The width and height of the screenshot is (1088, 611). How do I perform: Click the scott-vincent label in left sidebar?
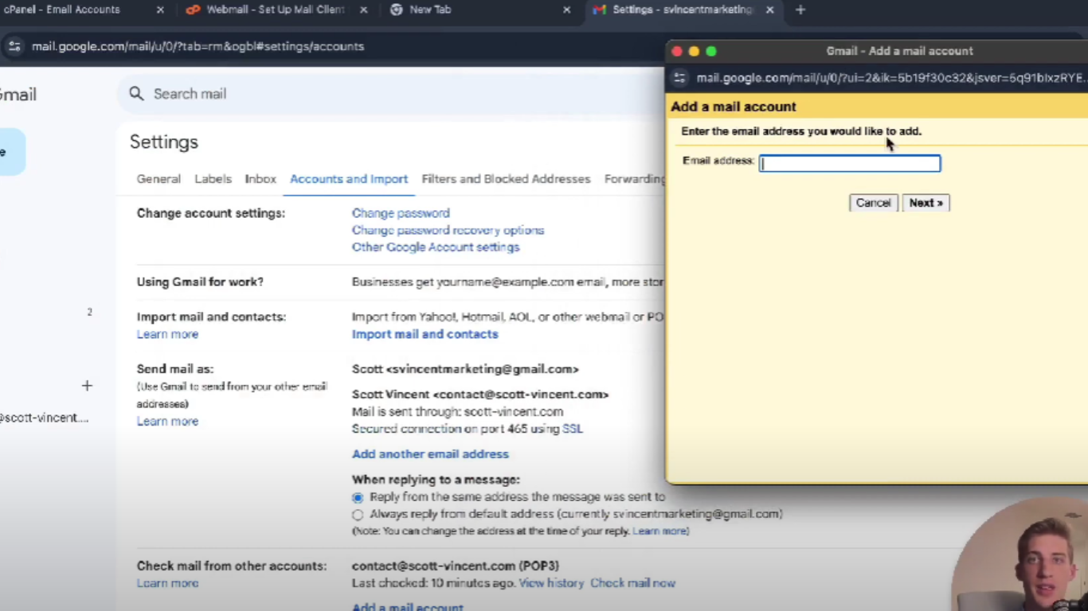[x=44, y=418]
